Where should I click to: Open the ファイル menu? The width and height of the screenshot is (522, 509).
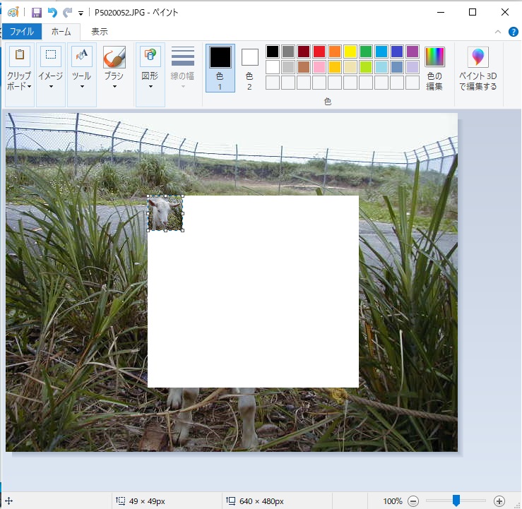[x=22, y=32]
